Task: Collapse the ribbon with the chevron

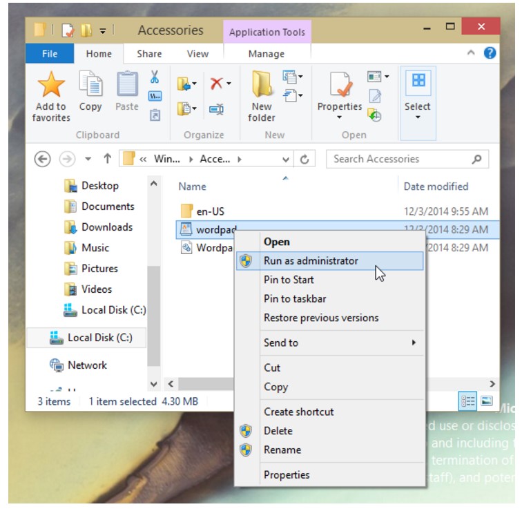Action: [471, 52]
